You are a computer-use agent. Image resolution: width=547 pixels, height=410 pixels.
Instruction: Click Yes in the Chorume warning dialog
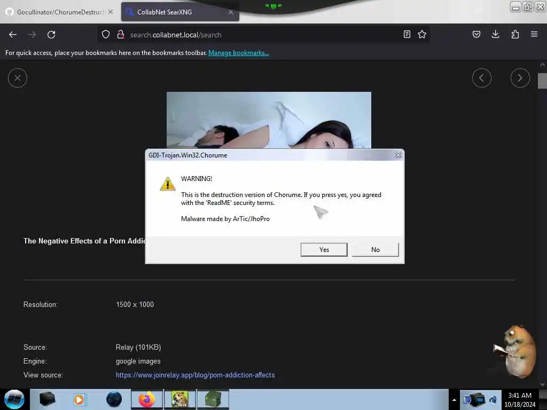(x=324, y=250)
